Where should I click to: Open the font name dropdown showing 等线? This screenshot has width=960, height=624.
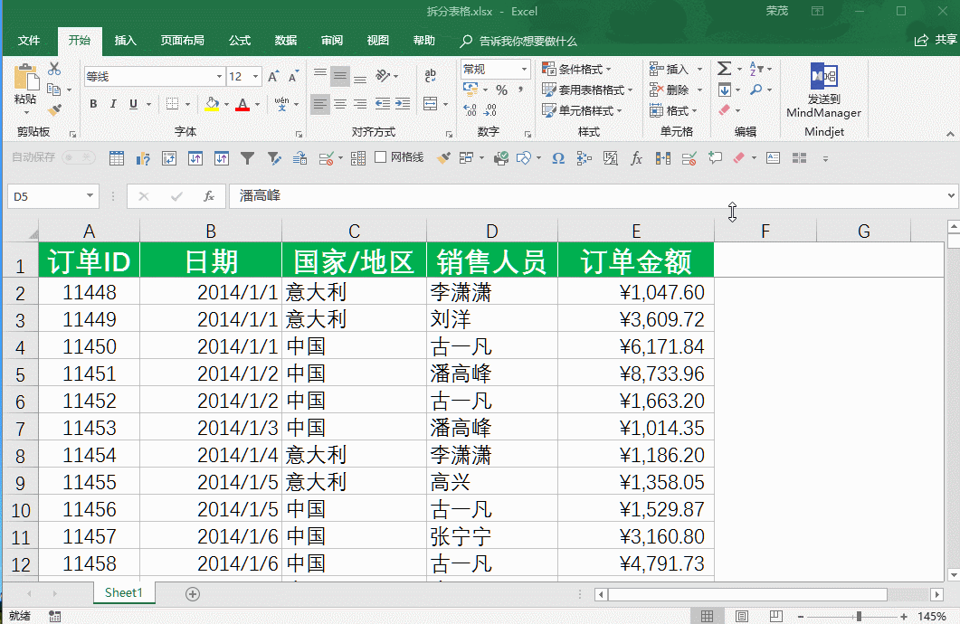219,77
